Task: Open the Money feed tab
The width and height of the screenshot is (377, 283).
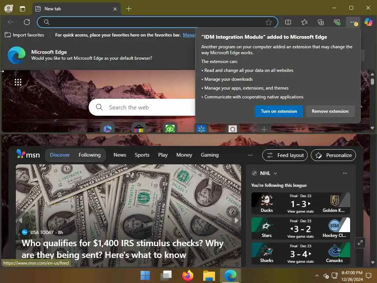Action: (x=184, y=155)
